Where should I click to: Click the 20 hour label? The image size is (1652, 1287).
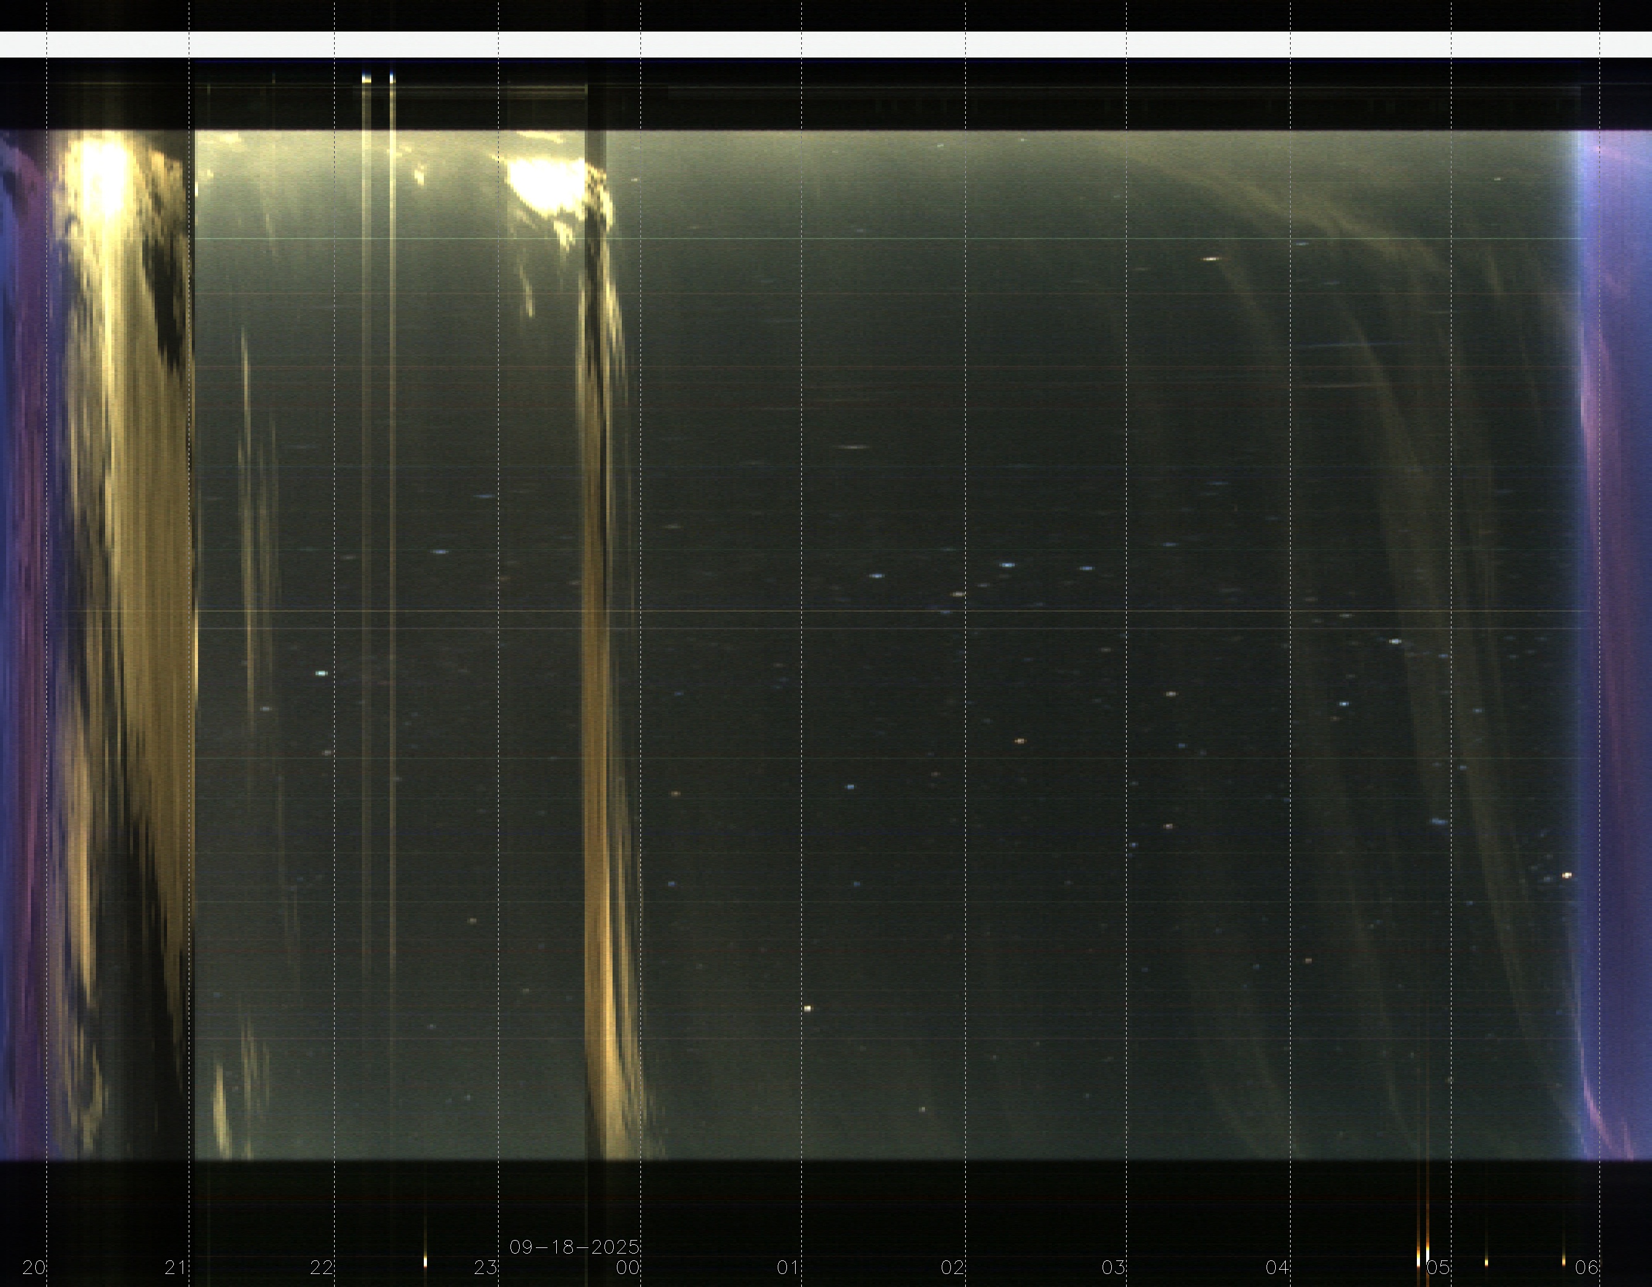pos(33,1267)
